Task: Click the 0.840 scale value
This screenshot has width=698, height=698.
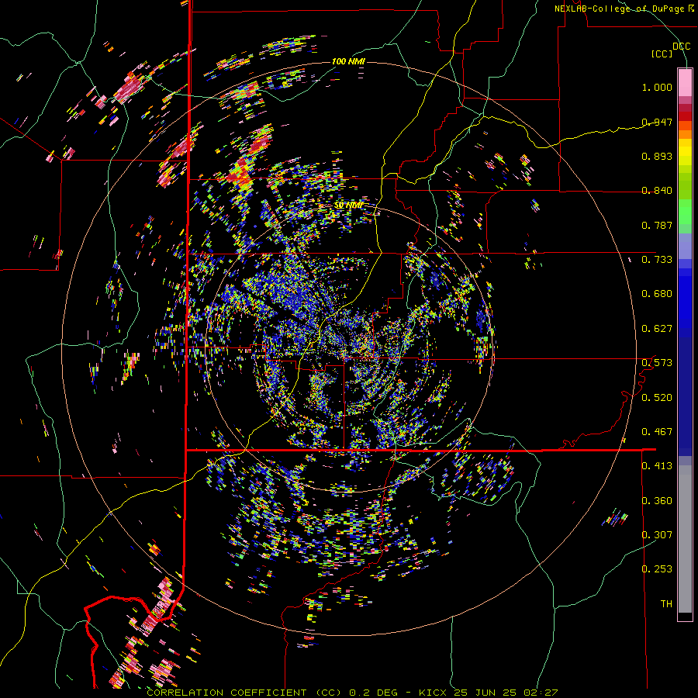Action: (657, 191)
